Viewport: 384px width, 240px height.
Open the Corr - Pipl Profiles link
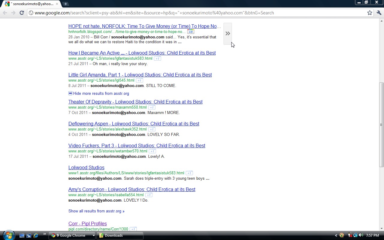click(x=88, y=223)
